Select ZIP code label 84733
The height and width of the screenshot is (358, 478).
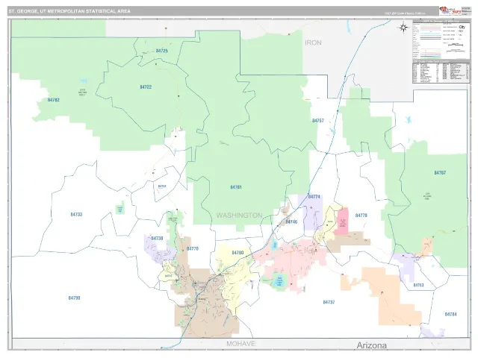pyautogui.click(x=76, y=214)
